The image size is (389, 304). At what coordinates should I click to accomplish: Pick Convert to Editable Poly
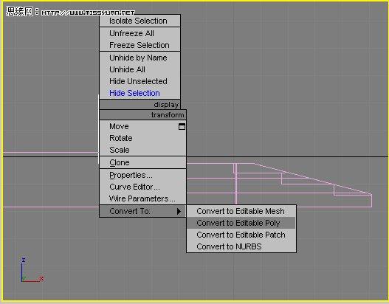[241, 223]
